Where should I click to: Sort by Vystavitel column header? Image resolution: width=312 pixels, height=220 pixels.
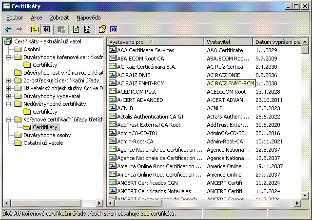229,42
